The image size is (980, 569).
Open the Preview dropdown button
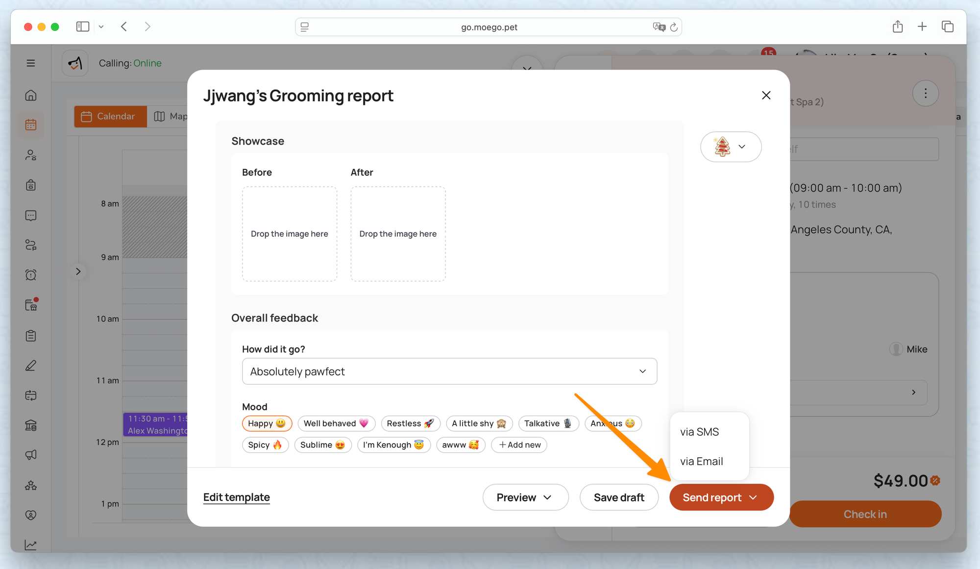coord(525,497)
